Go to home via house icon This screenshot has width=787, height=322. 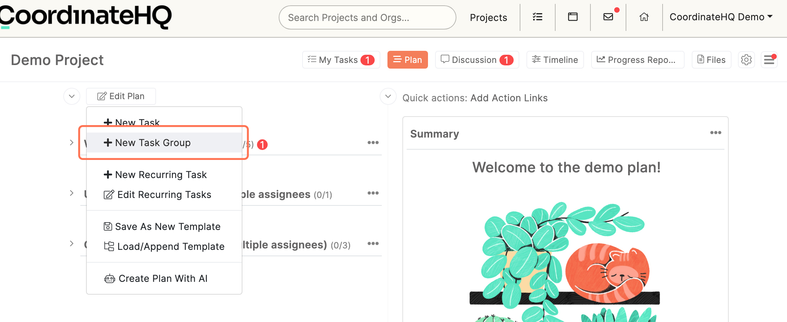click(x=644, y=17)
